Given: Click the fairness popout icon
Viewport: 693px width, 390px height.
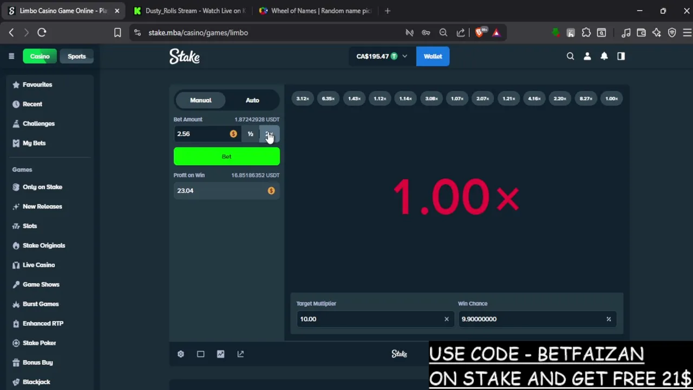Looking at the screenshot, I should (x=241, y=354).
